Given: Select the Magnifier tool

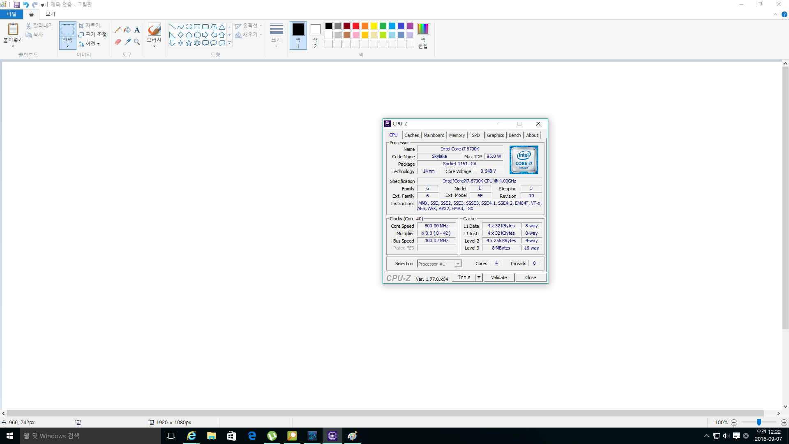Looking at the screenshot, I should pos(137,42).
